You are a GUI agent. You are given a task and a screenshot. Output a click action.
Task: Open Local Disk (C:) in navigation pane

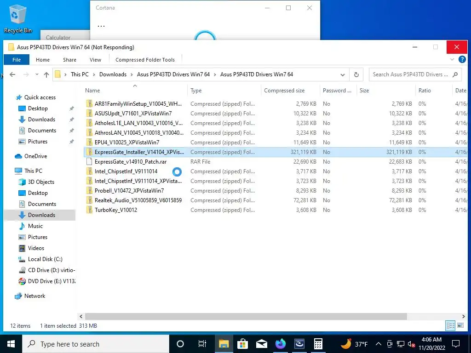coord(45,259)
